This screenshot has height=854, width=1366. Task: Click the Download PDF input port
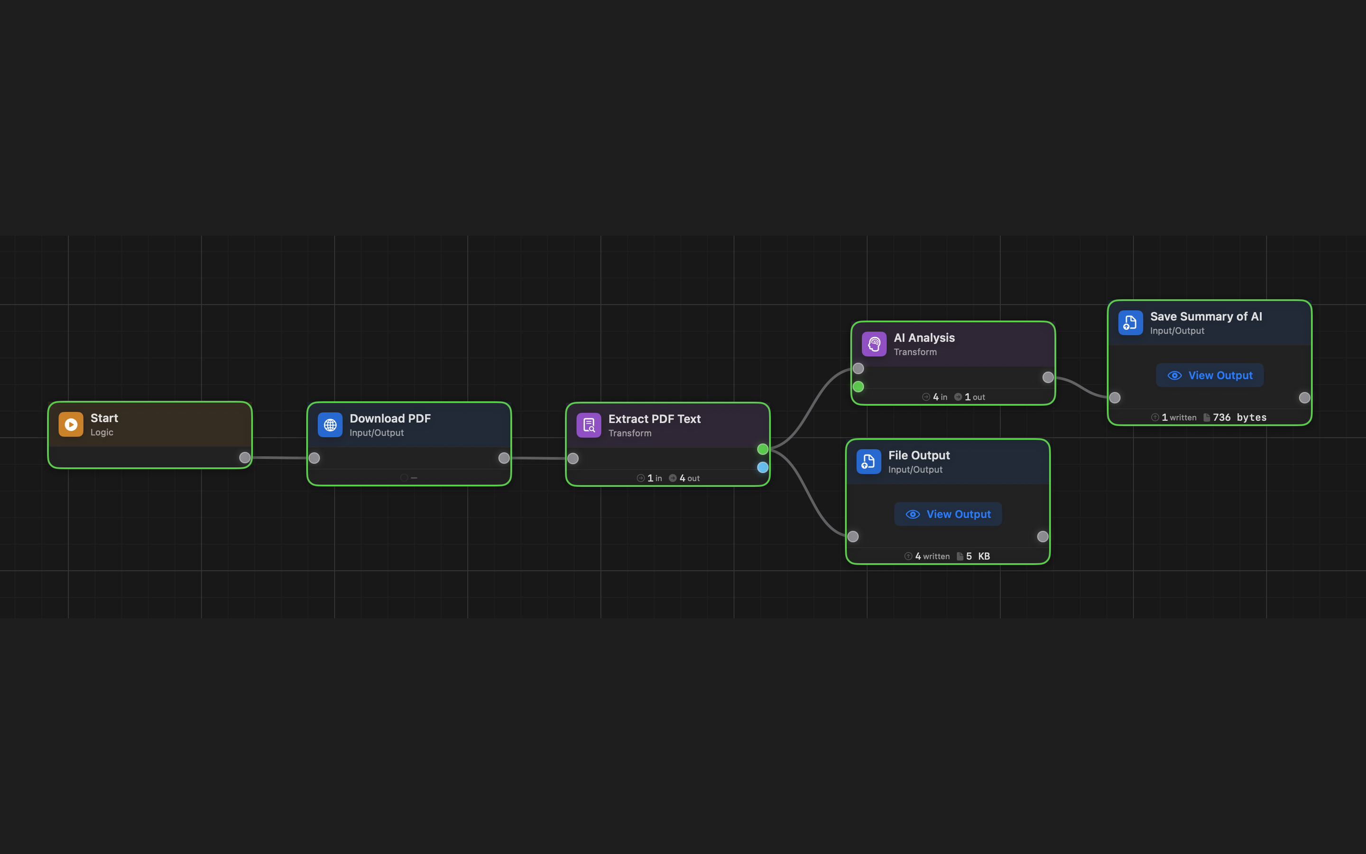tap(314, 458)
